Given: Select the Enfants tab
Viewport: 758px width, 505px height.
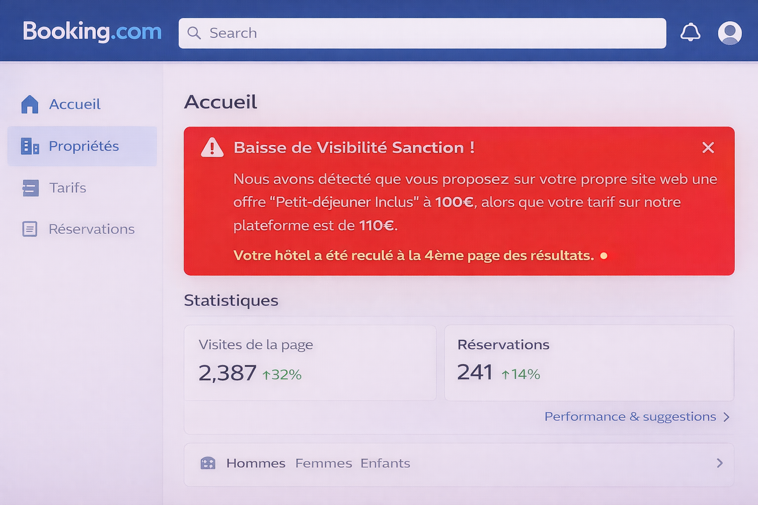Looking at the screenshot, I should pyautogui.click(x=385, y=464).
